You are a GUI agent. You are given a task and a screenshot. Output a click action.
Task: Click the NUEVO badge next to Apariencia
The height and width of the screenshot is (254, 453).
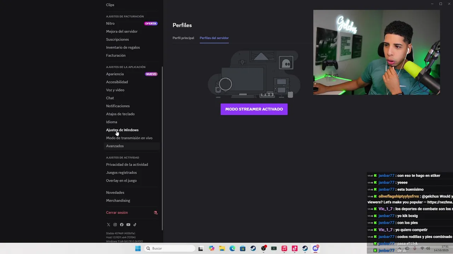click(x=151, y=74)
